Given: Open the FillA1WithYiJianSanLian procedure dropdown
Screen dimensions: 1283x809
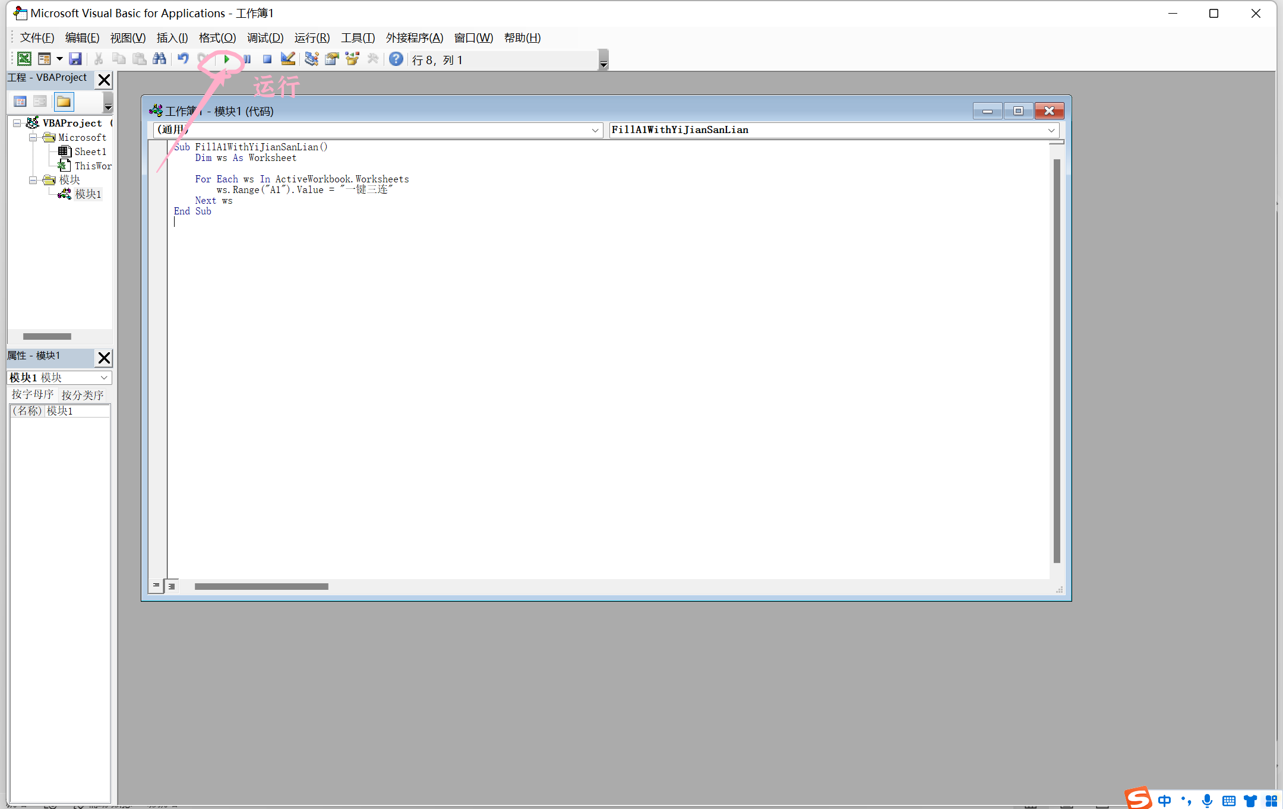Looking at the screenshot, I should click(x=1051, y=130).
